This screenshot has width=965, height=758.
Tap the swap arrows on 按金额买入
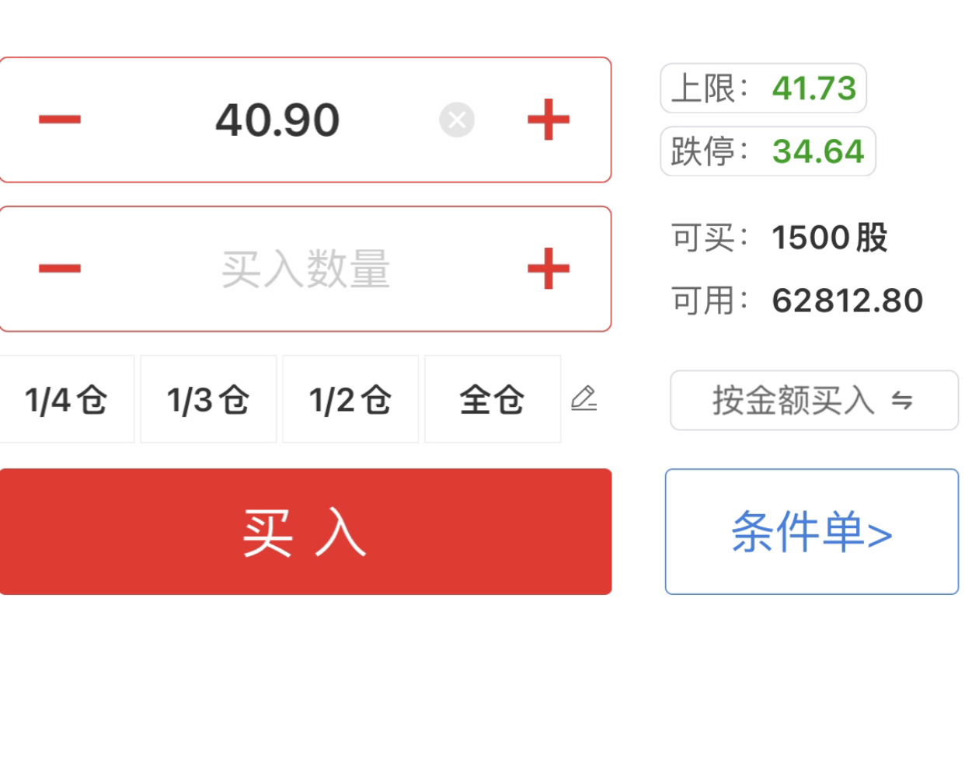[902, 401]
